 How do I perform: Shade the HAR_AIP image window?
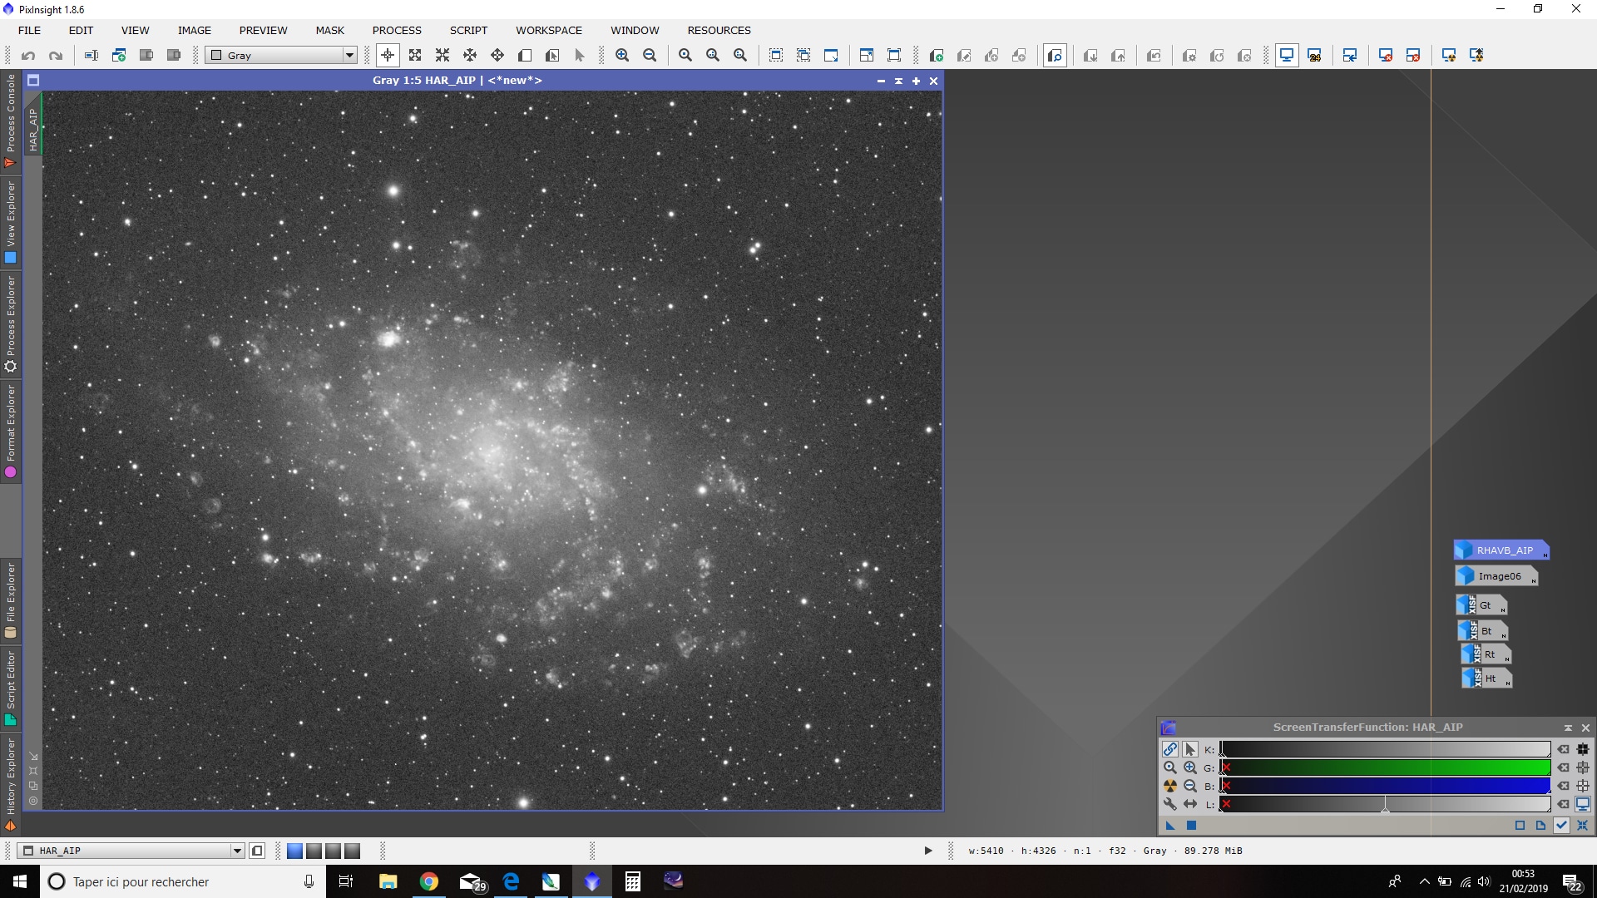coord(898,81)
